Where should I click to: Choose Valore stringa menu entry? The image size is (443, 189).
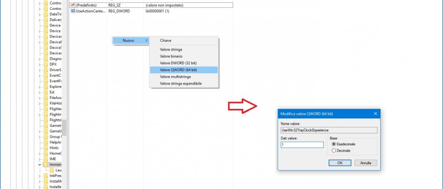[184, 49]
